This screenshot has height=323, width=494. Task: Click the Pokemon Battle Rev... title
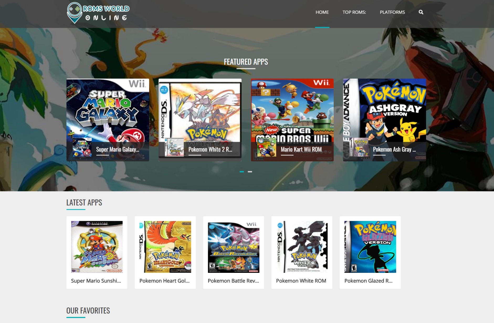pyautogui.click(x=233, y=281)
